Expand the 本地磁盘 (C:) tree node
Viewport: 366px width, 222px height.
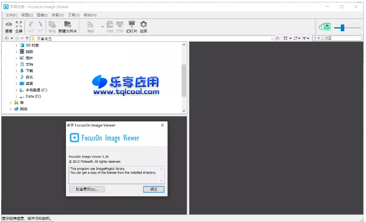pyautogui.click(x=16, y=90)
